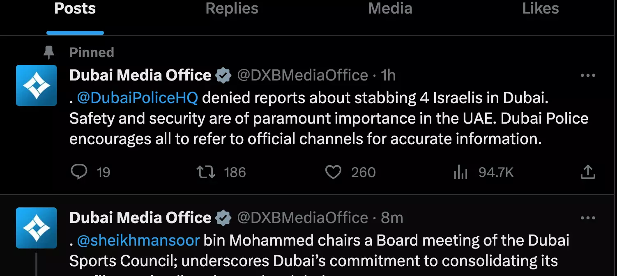This screenshot has height=276, width=617.
Task: Open the Likes tab
Action: (x=541, y=9)
